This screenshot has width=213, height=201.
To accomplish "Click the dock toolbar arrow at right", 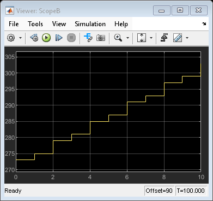I will (204, 24).
